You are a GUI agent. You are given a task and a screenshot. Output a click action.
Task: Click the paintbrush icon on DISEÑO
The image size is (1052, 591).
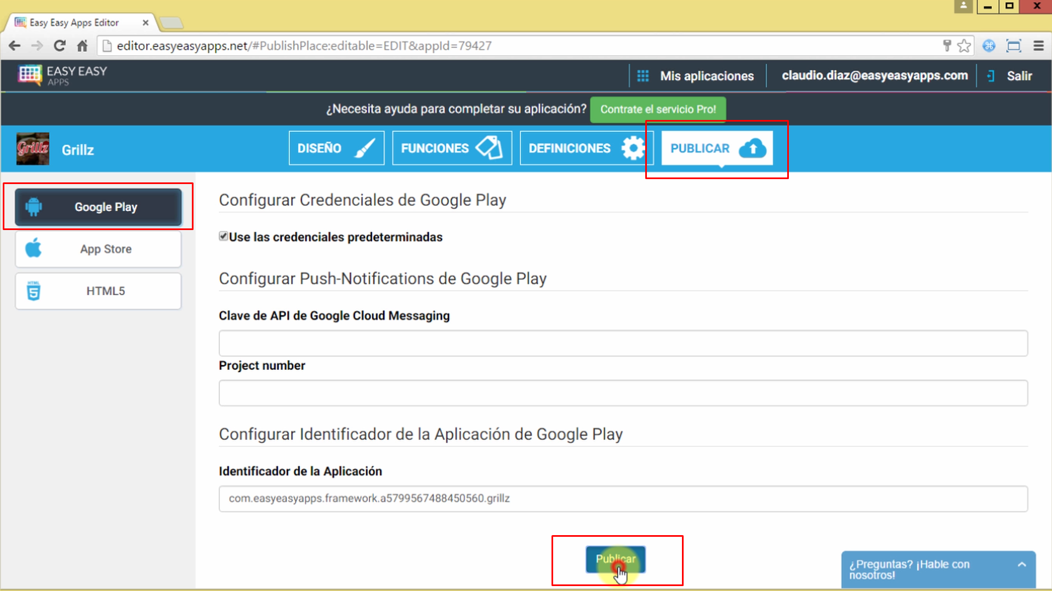[x=365, y=147]
